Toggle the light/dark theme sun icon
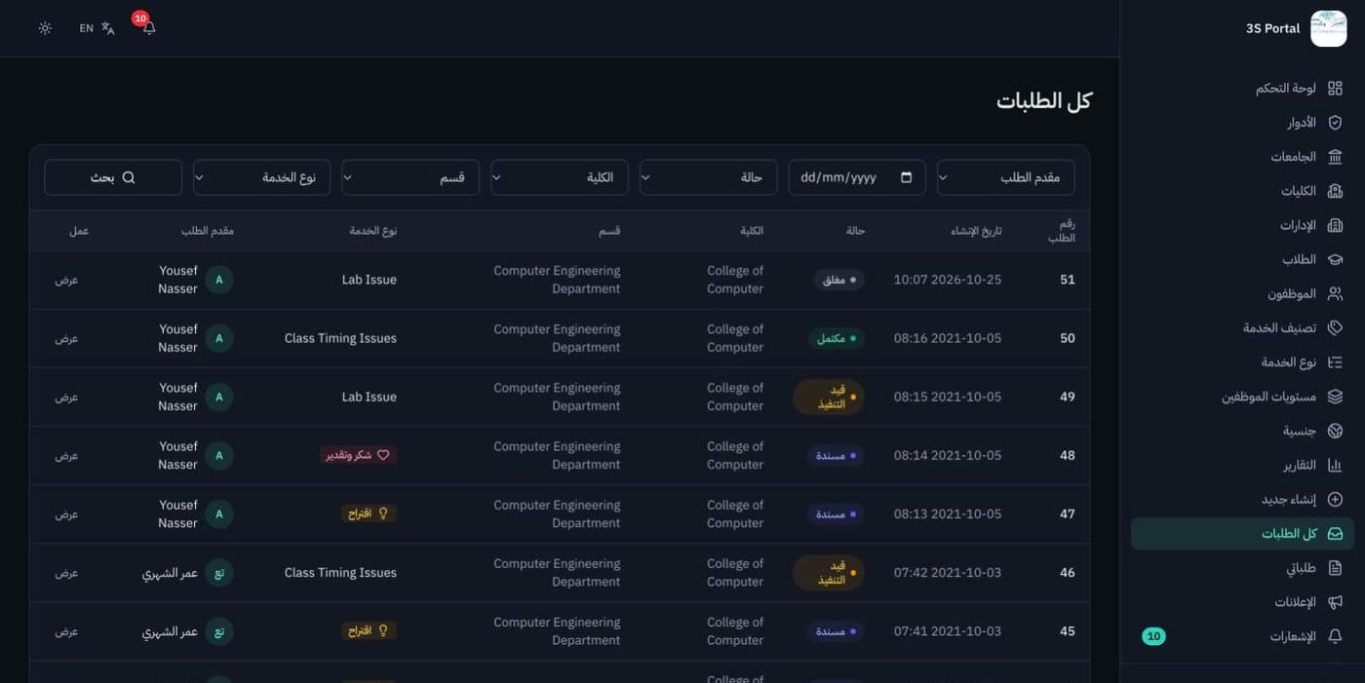Image resolution: width=1365 pixels, height=683 pixels. (45, 28)
